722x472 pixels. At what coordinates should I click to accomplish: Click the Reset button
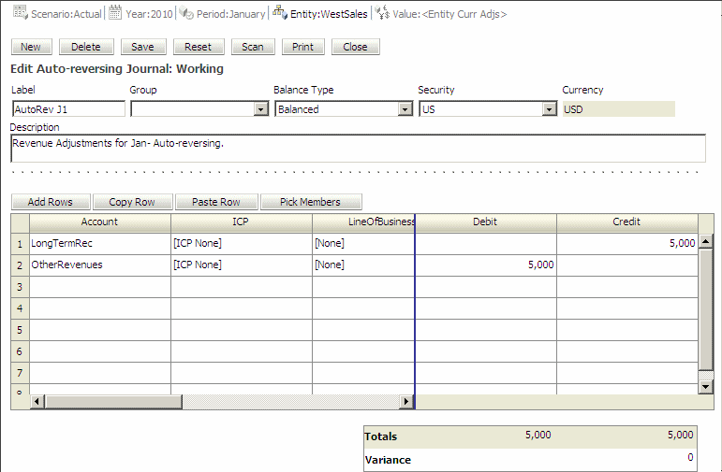(x=199, y=47)
